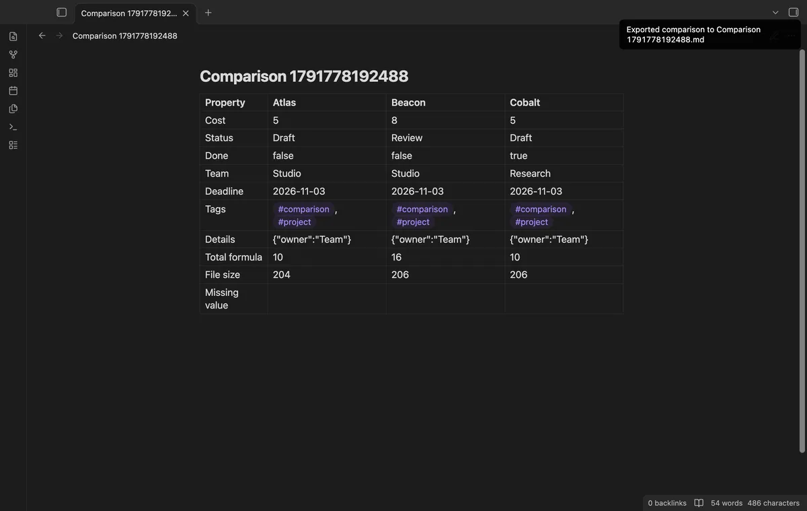Click the vertical scrollbar thumb on right
The image size is (807, 511).
tap(802, 252)
